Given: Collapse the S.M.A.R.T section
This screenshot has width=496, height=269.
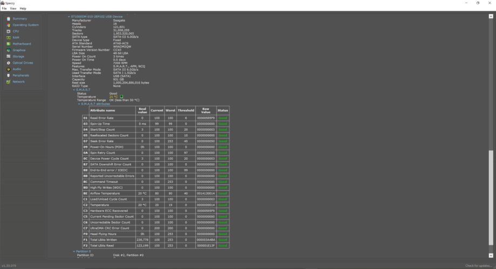Looking at the screenshot, I should coord(74,90).
